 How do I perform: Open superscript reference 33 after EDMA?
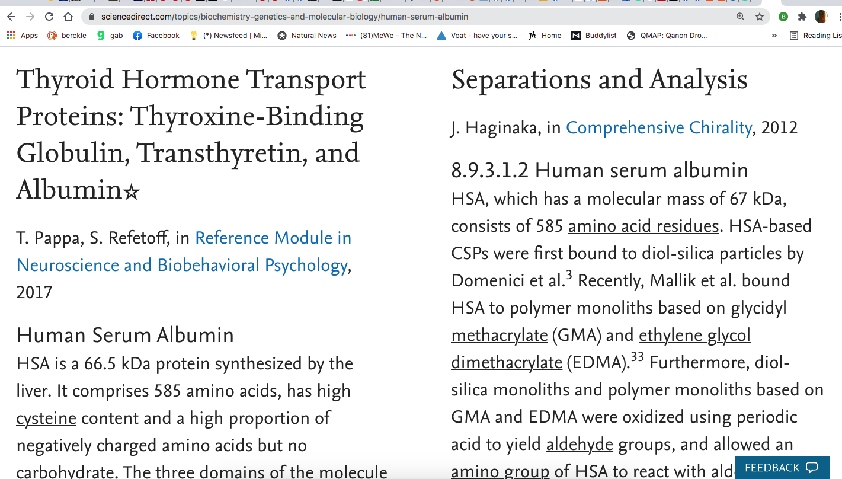[x=637, y=357]
